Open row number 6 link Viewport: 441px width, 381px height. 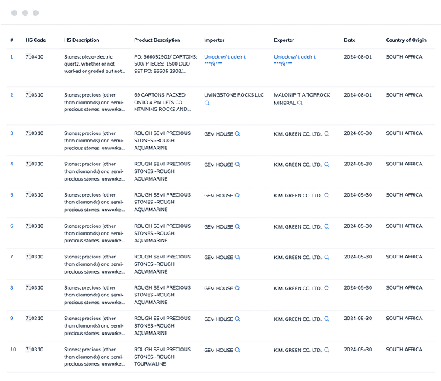[11, 226]
